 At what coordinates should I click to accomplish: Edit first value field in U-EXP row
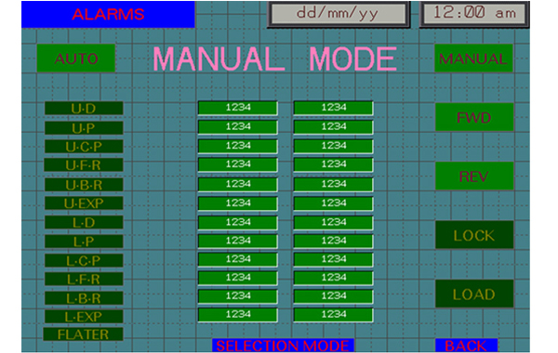pyautogui.click(x=238, y=203)
